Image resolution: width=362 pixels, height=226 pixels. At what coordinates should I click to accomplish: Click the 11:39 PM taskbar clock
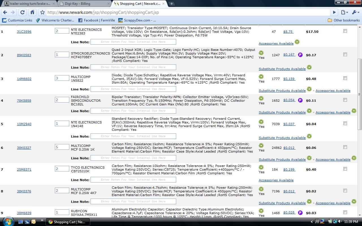click(x=351, y=222)
